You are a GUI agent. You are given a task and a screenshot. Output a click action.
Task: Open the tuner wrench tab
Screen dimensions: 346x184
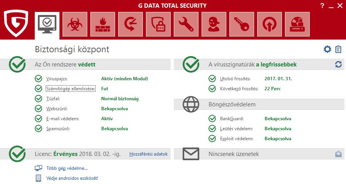click(x=186, y=24)
